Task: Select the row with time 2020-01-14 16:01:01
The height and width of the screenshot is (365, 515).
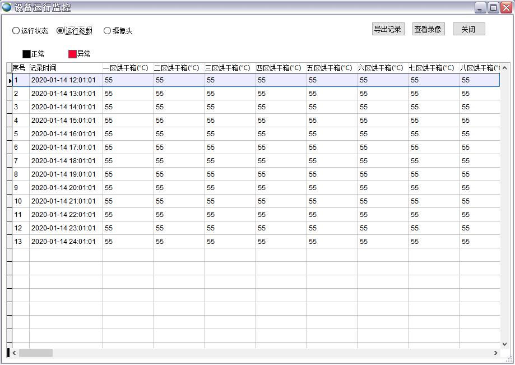Action: coord(63,134)
